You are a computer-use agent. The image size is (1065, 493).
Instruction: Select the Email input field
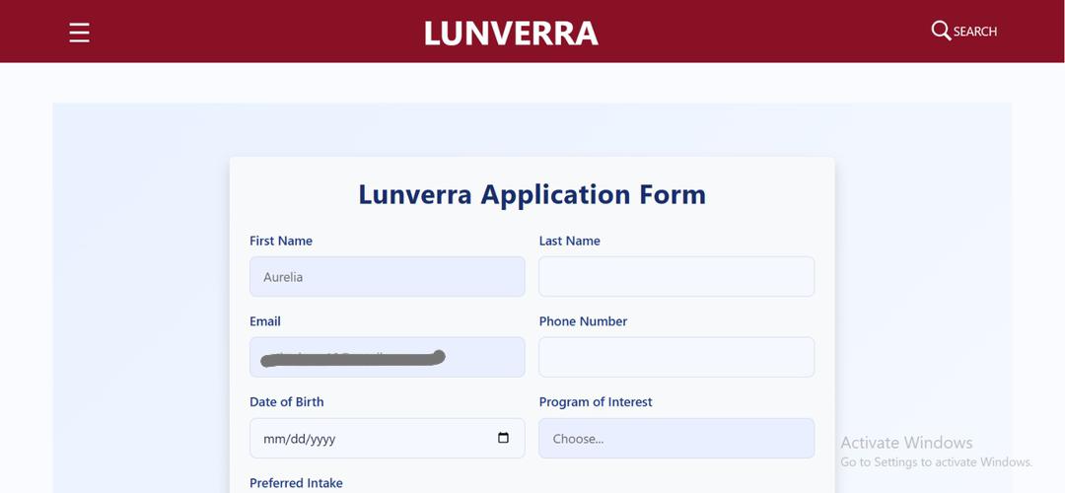387,357
